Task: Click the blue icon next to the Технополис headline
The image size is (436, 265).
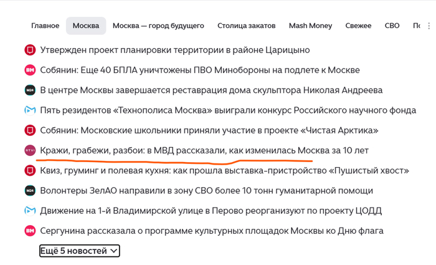Action: tap(30, 110)
